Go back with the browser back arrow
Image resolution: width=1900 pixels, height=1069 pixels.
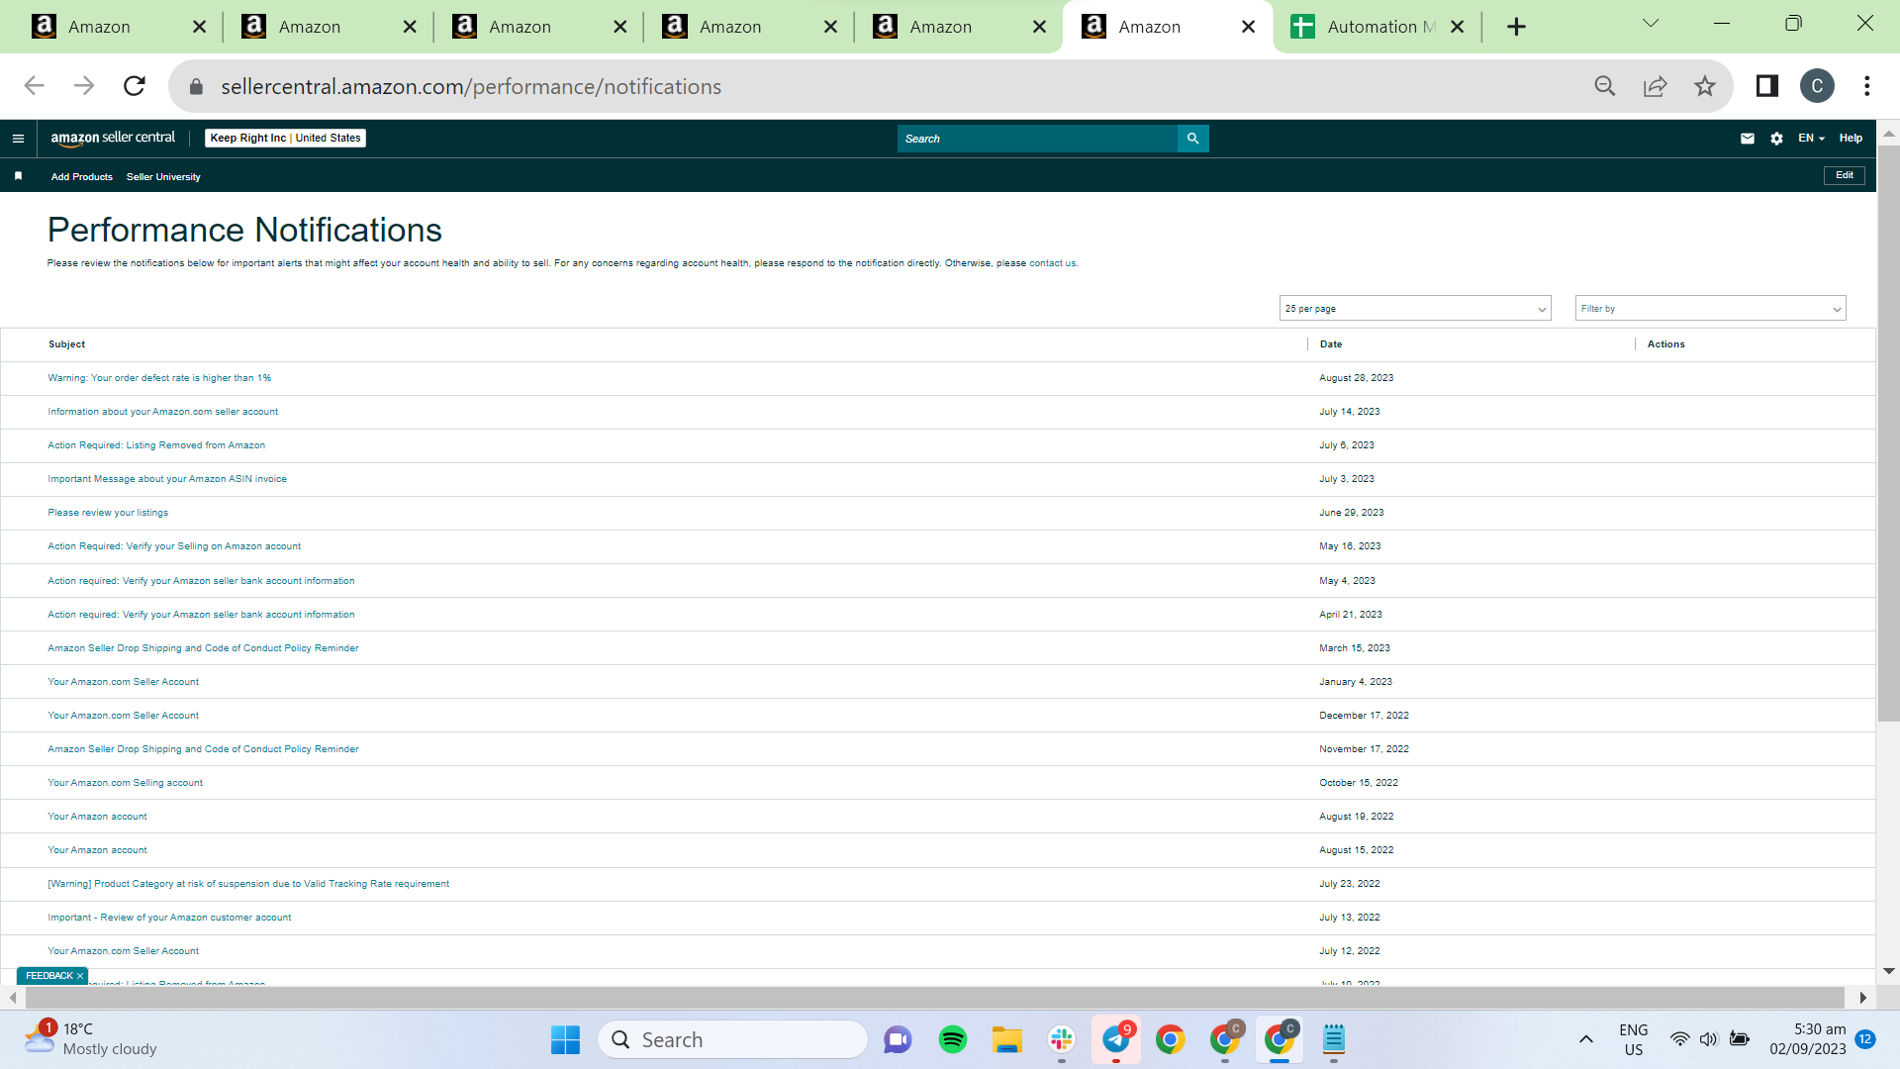point(35,86)
